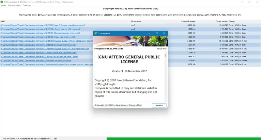Screen dimensions: 261x140
Task: Sort by the Файл column header
Action: [x=3, y=21]
